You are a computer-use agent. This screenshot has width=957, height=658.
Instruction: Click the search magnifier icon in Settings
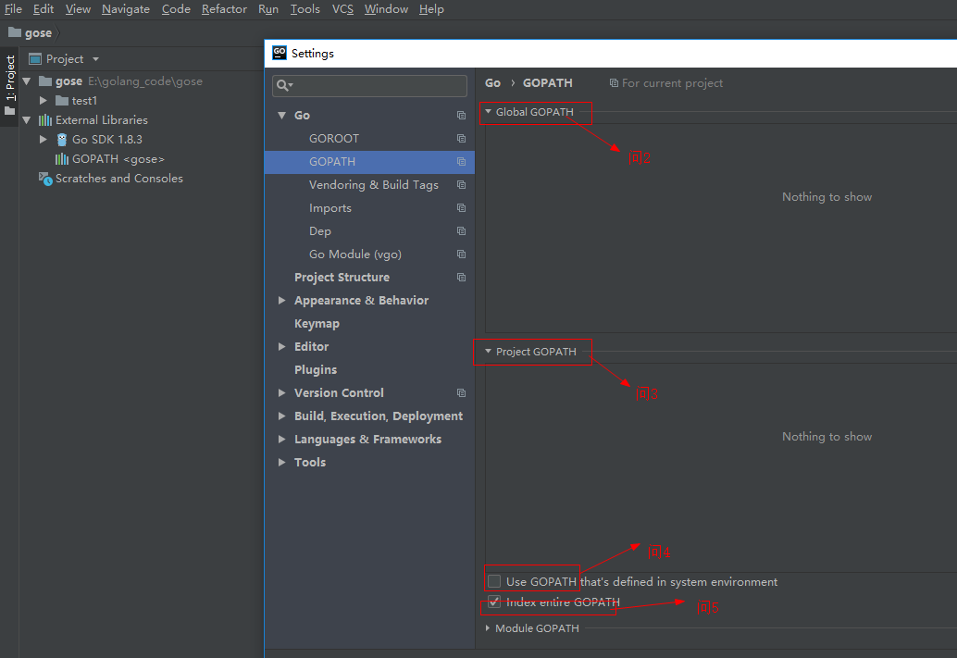pos(282,85)
